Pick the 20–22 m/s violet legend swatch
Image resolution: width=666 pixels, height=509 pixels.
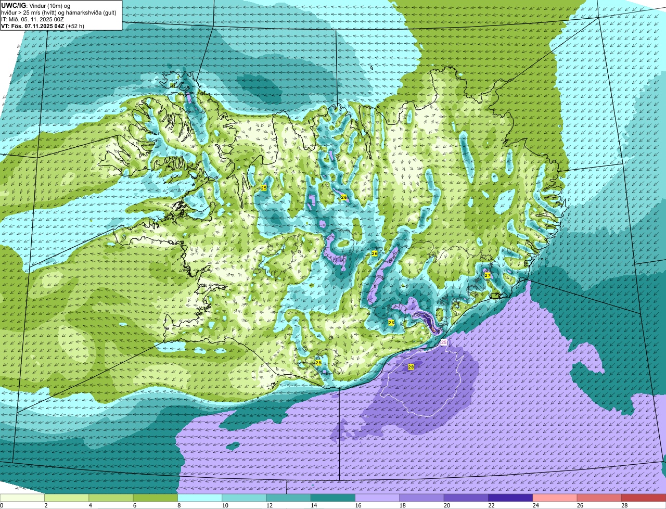(466, 498)
